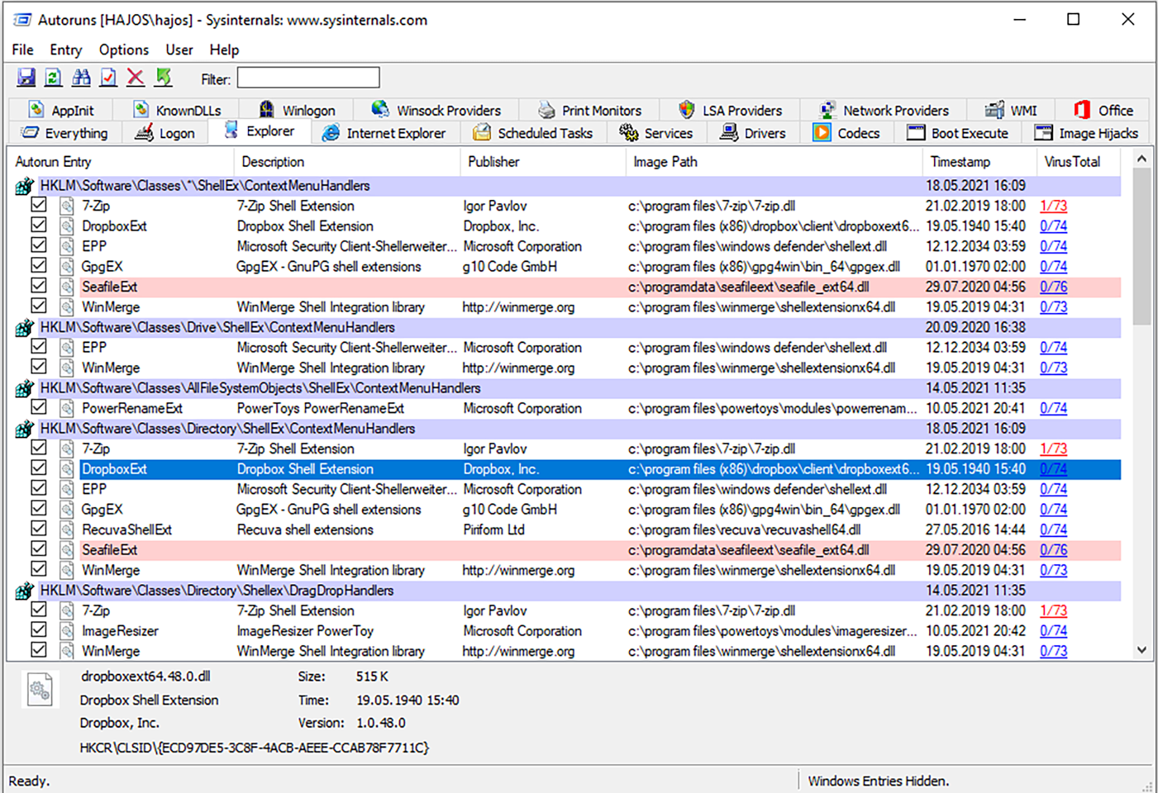Open the Entry menu
The width and height of the screenshot is (1158, 793).
(x=66, y=50)
